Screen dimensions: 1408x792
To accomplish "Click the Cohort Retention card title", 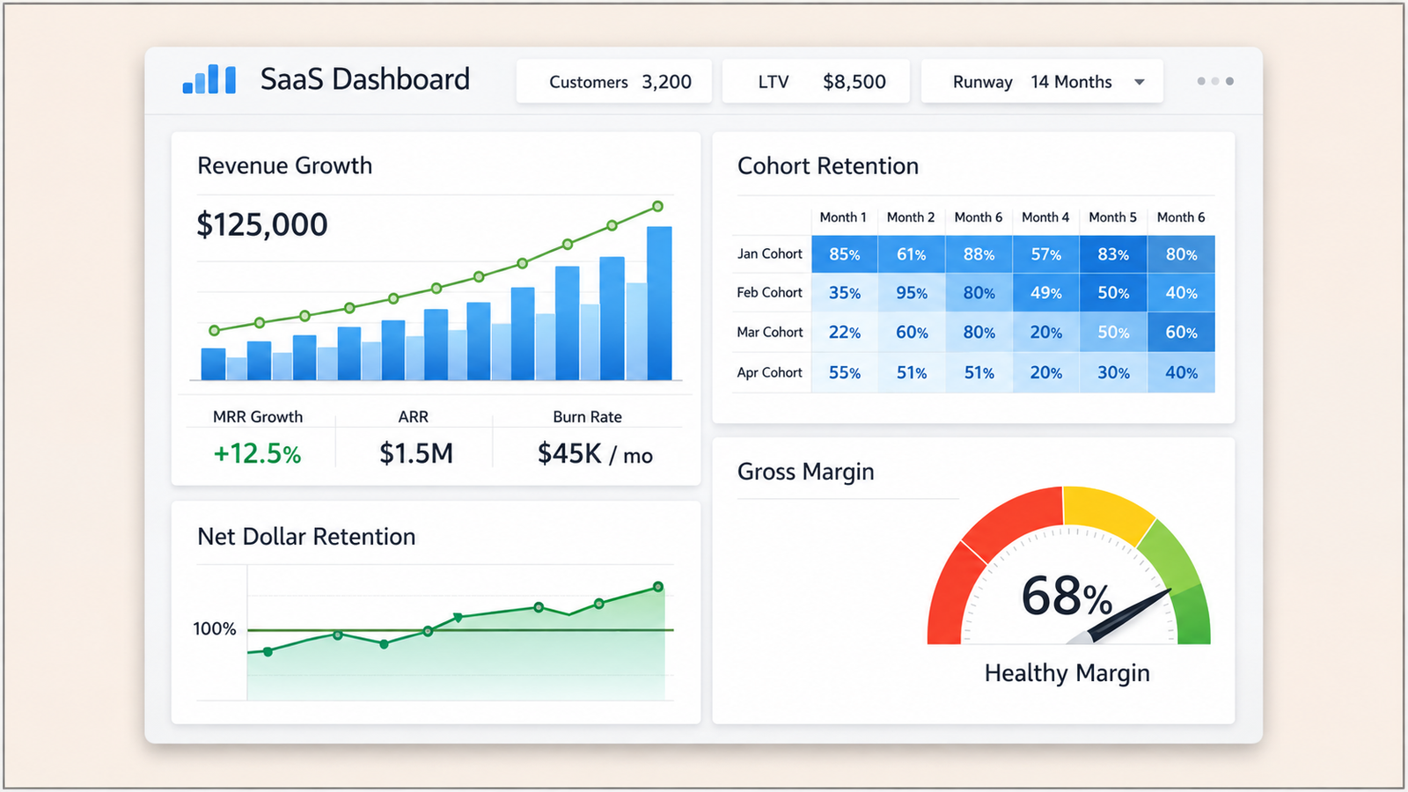I will point(828,166).
